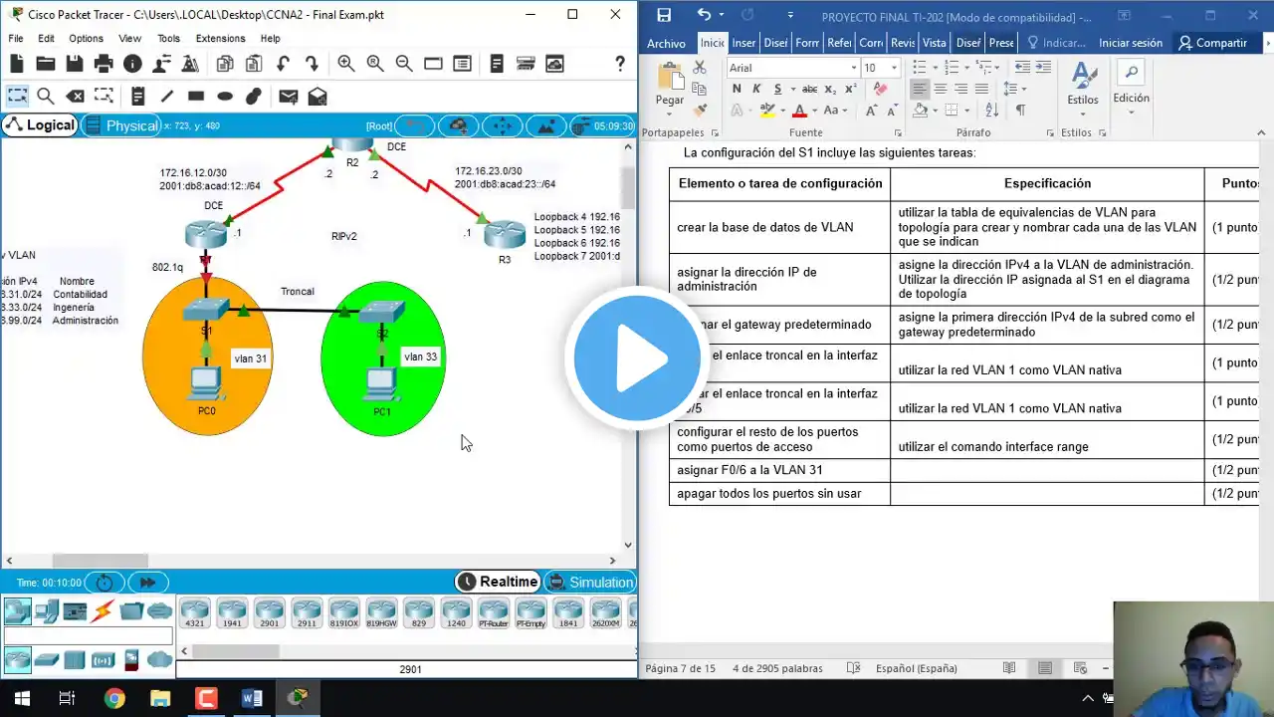This screenshot has width=1274, height=717.
Task: Expand the Estilos styles gallery
Action: (x=1083, y=113)
